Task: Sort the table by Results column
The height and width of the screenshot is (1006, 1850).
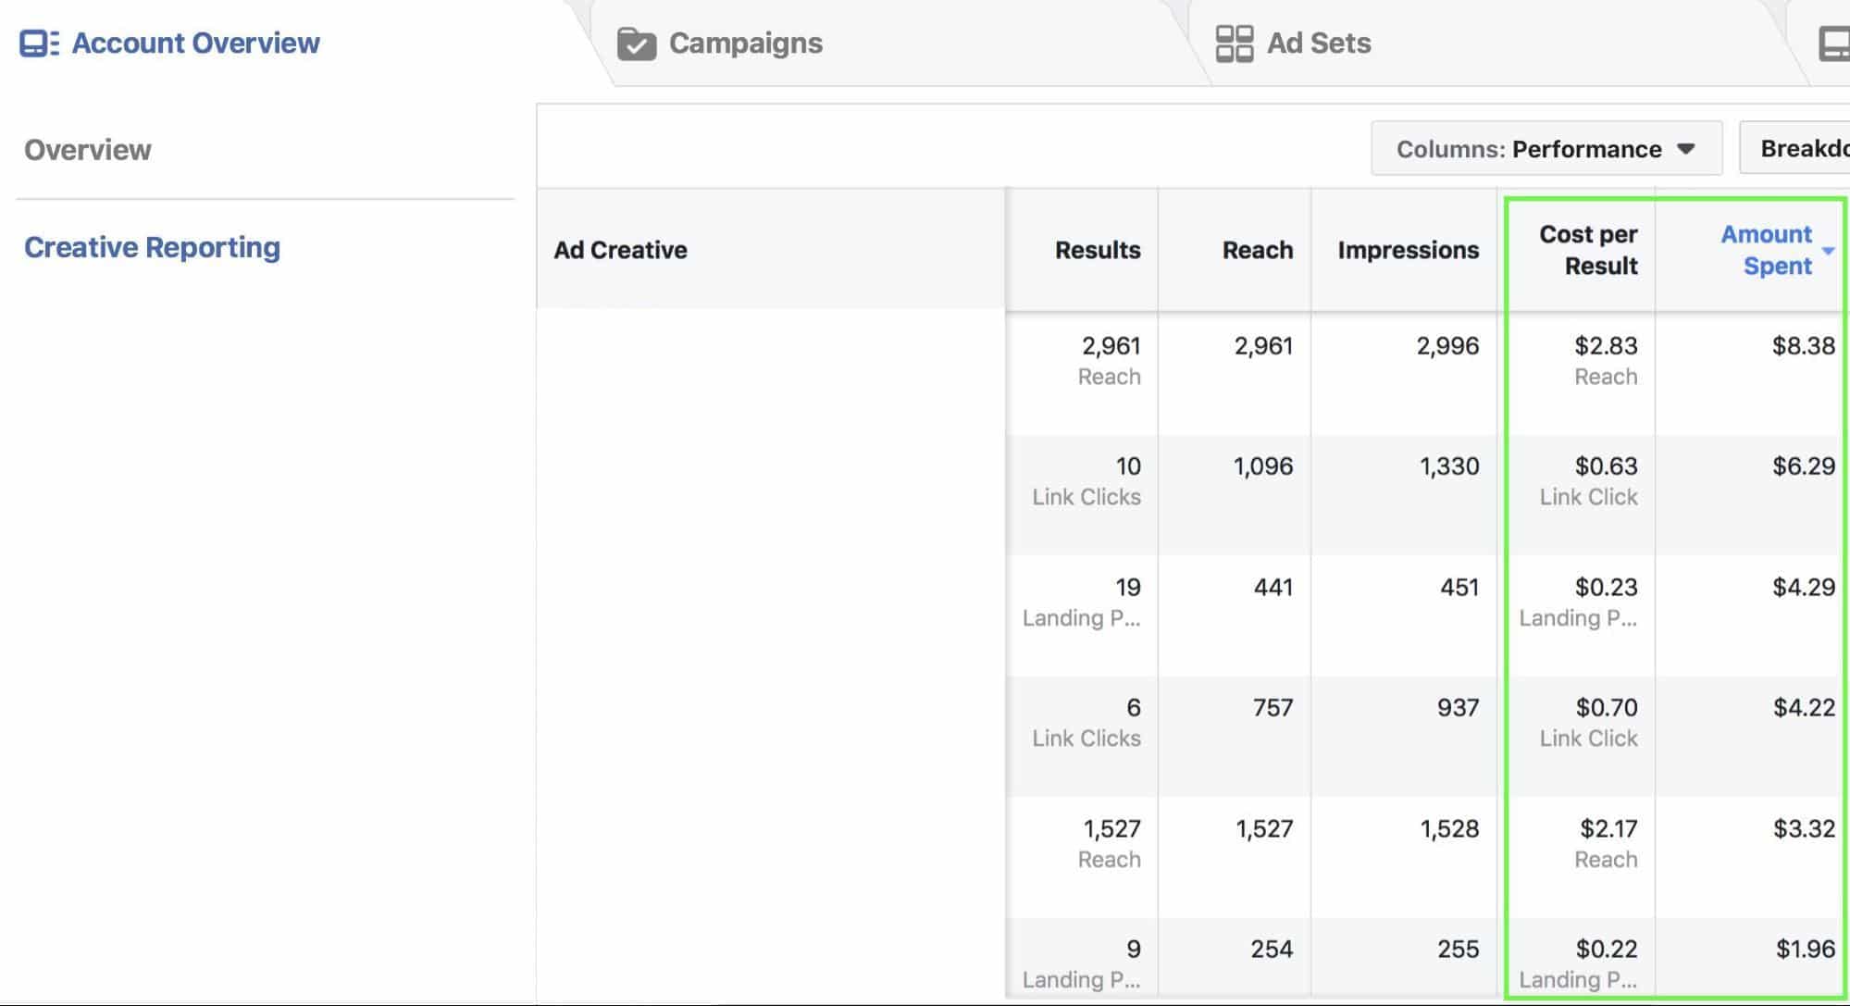Action: click(x=1097, y=250)
